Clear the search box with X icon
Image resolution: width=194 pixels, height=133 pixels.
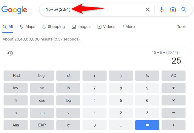pyautogui.click(x=148, y=10)
